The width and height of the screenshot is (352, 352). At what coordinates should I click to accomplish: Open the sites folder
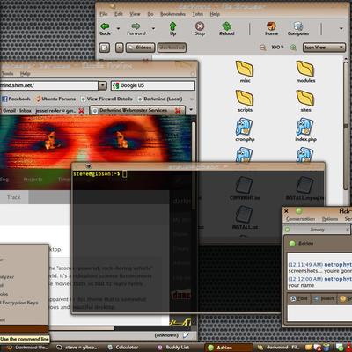(305, 101)
